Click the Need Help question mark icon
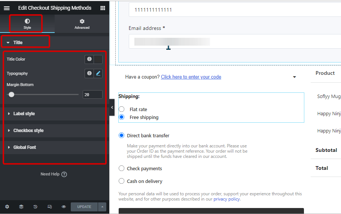This screenshot has width=341, height=214. pyautogui.click(x=64, y=174)
